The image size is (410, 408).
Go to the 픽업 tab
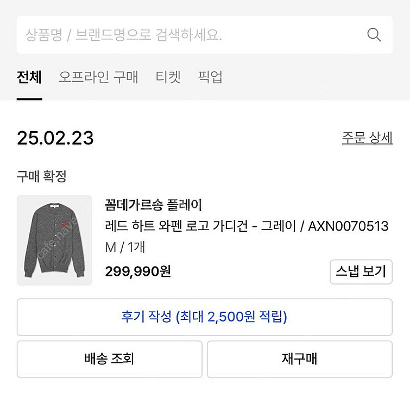click(210, 77)
